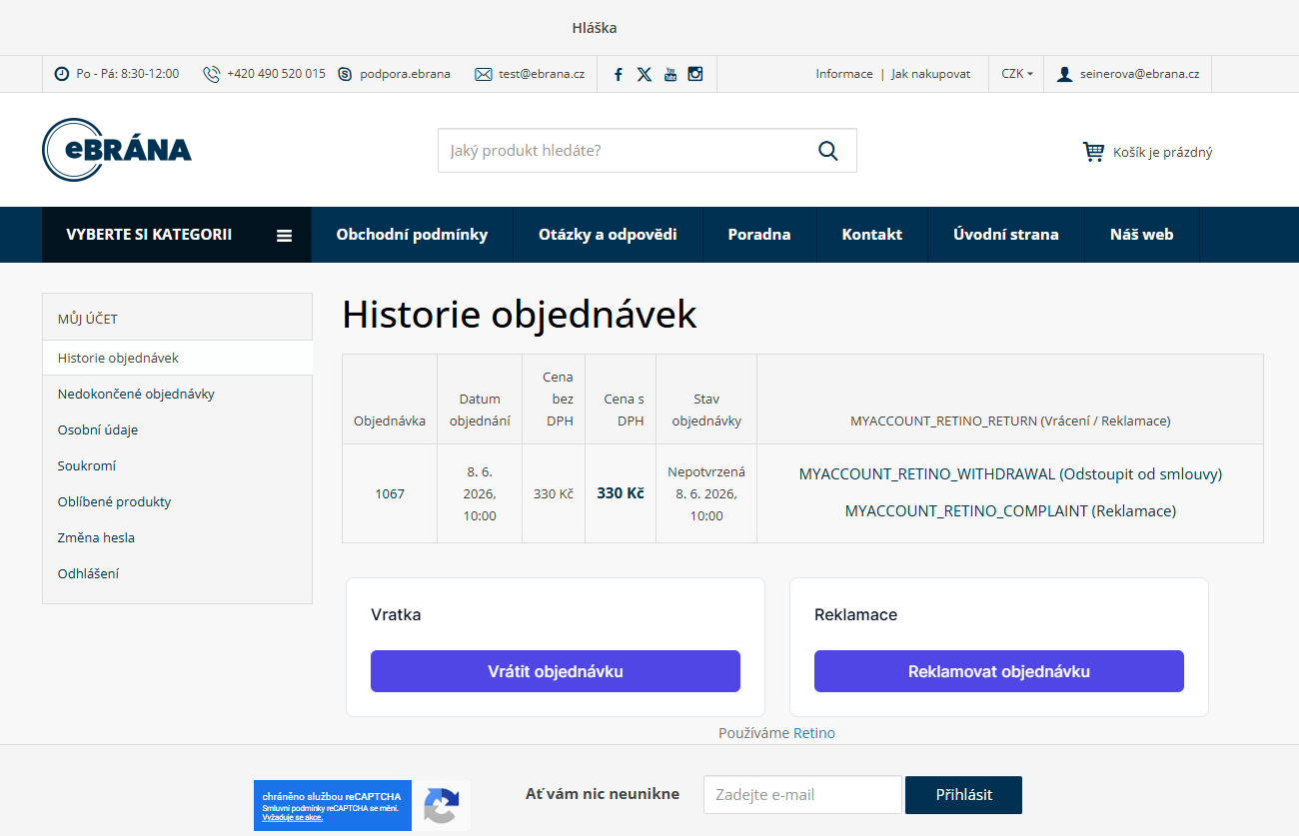Image resolution: width=1299 pixels, height=836 pixels.
Task: Click the hamburger menu icon in category bar
Action: click(x=285, y=236)
